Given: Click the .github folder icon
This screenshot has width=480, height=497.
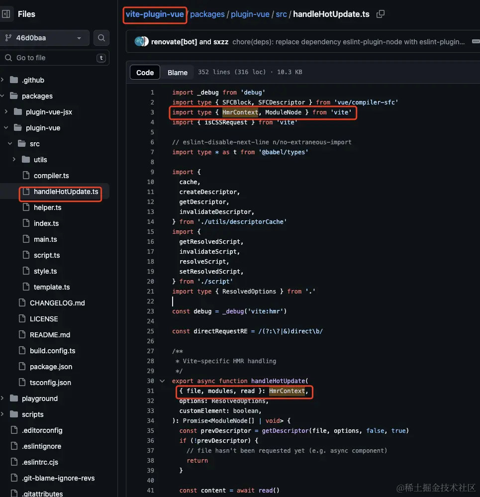Looking at the screenshot, I should tap(13, 80).
